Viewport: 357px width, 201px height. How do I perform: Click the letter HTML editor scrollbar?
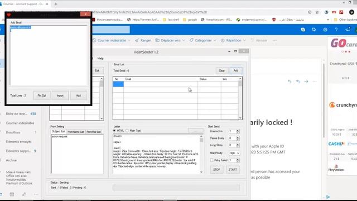201,154
